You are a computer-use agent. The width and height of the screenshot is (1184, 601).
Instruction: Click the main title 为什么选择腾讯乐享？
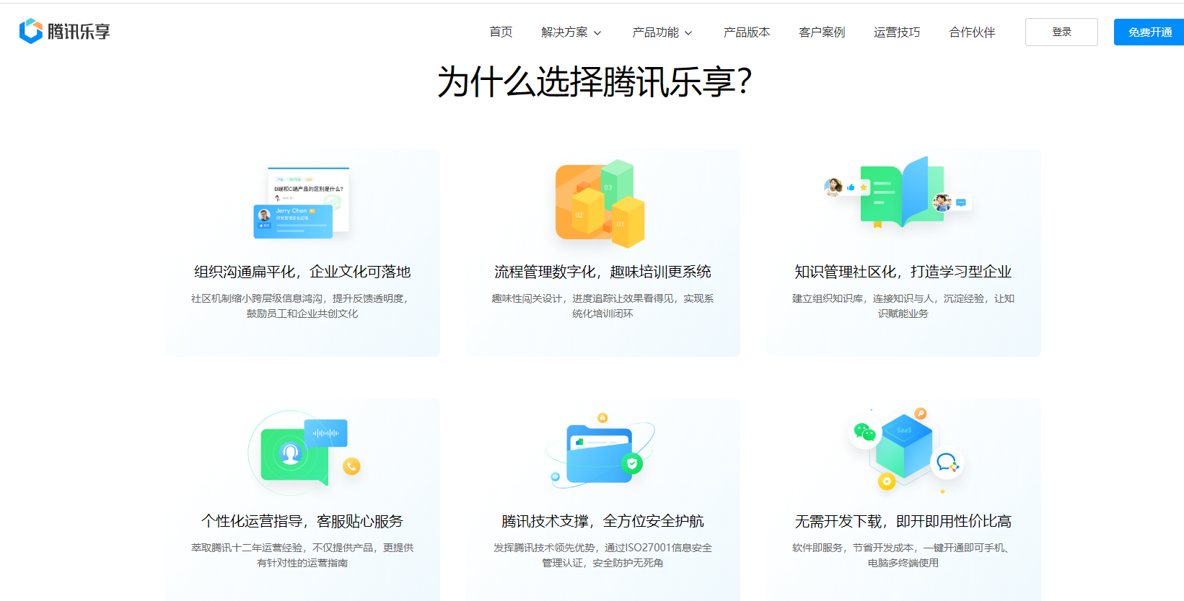pyautogui.click(x=596, y=81)
